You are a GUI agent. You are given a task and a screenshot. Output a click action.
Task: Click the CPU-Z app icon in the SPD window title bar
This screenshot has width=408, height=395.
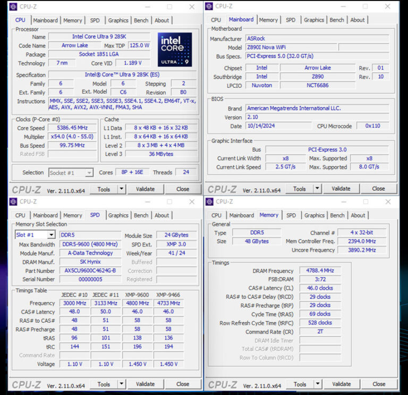[13, 201]
